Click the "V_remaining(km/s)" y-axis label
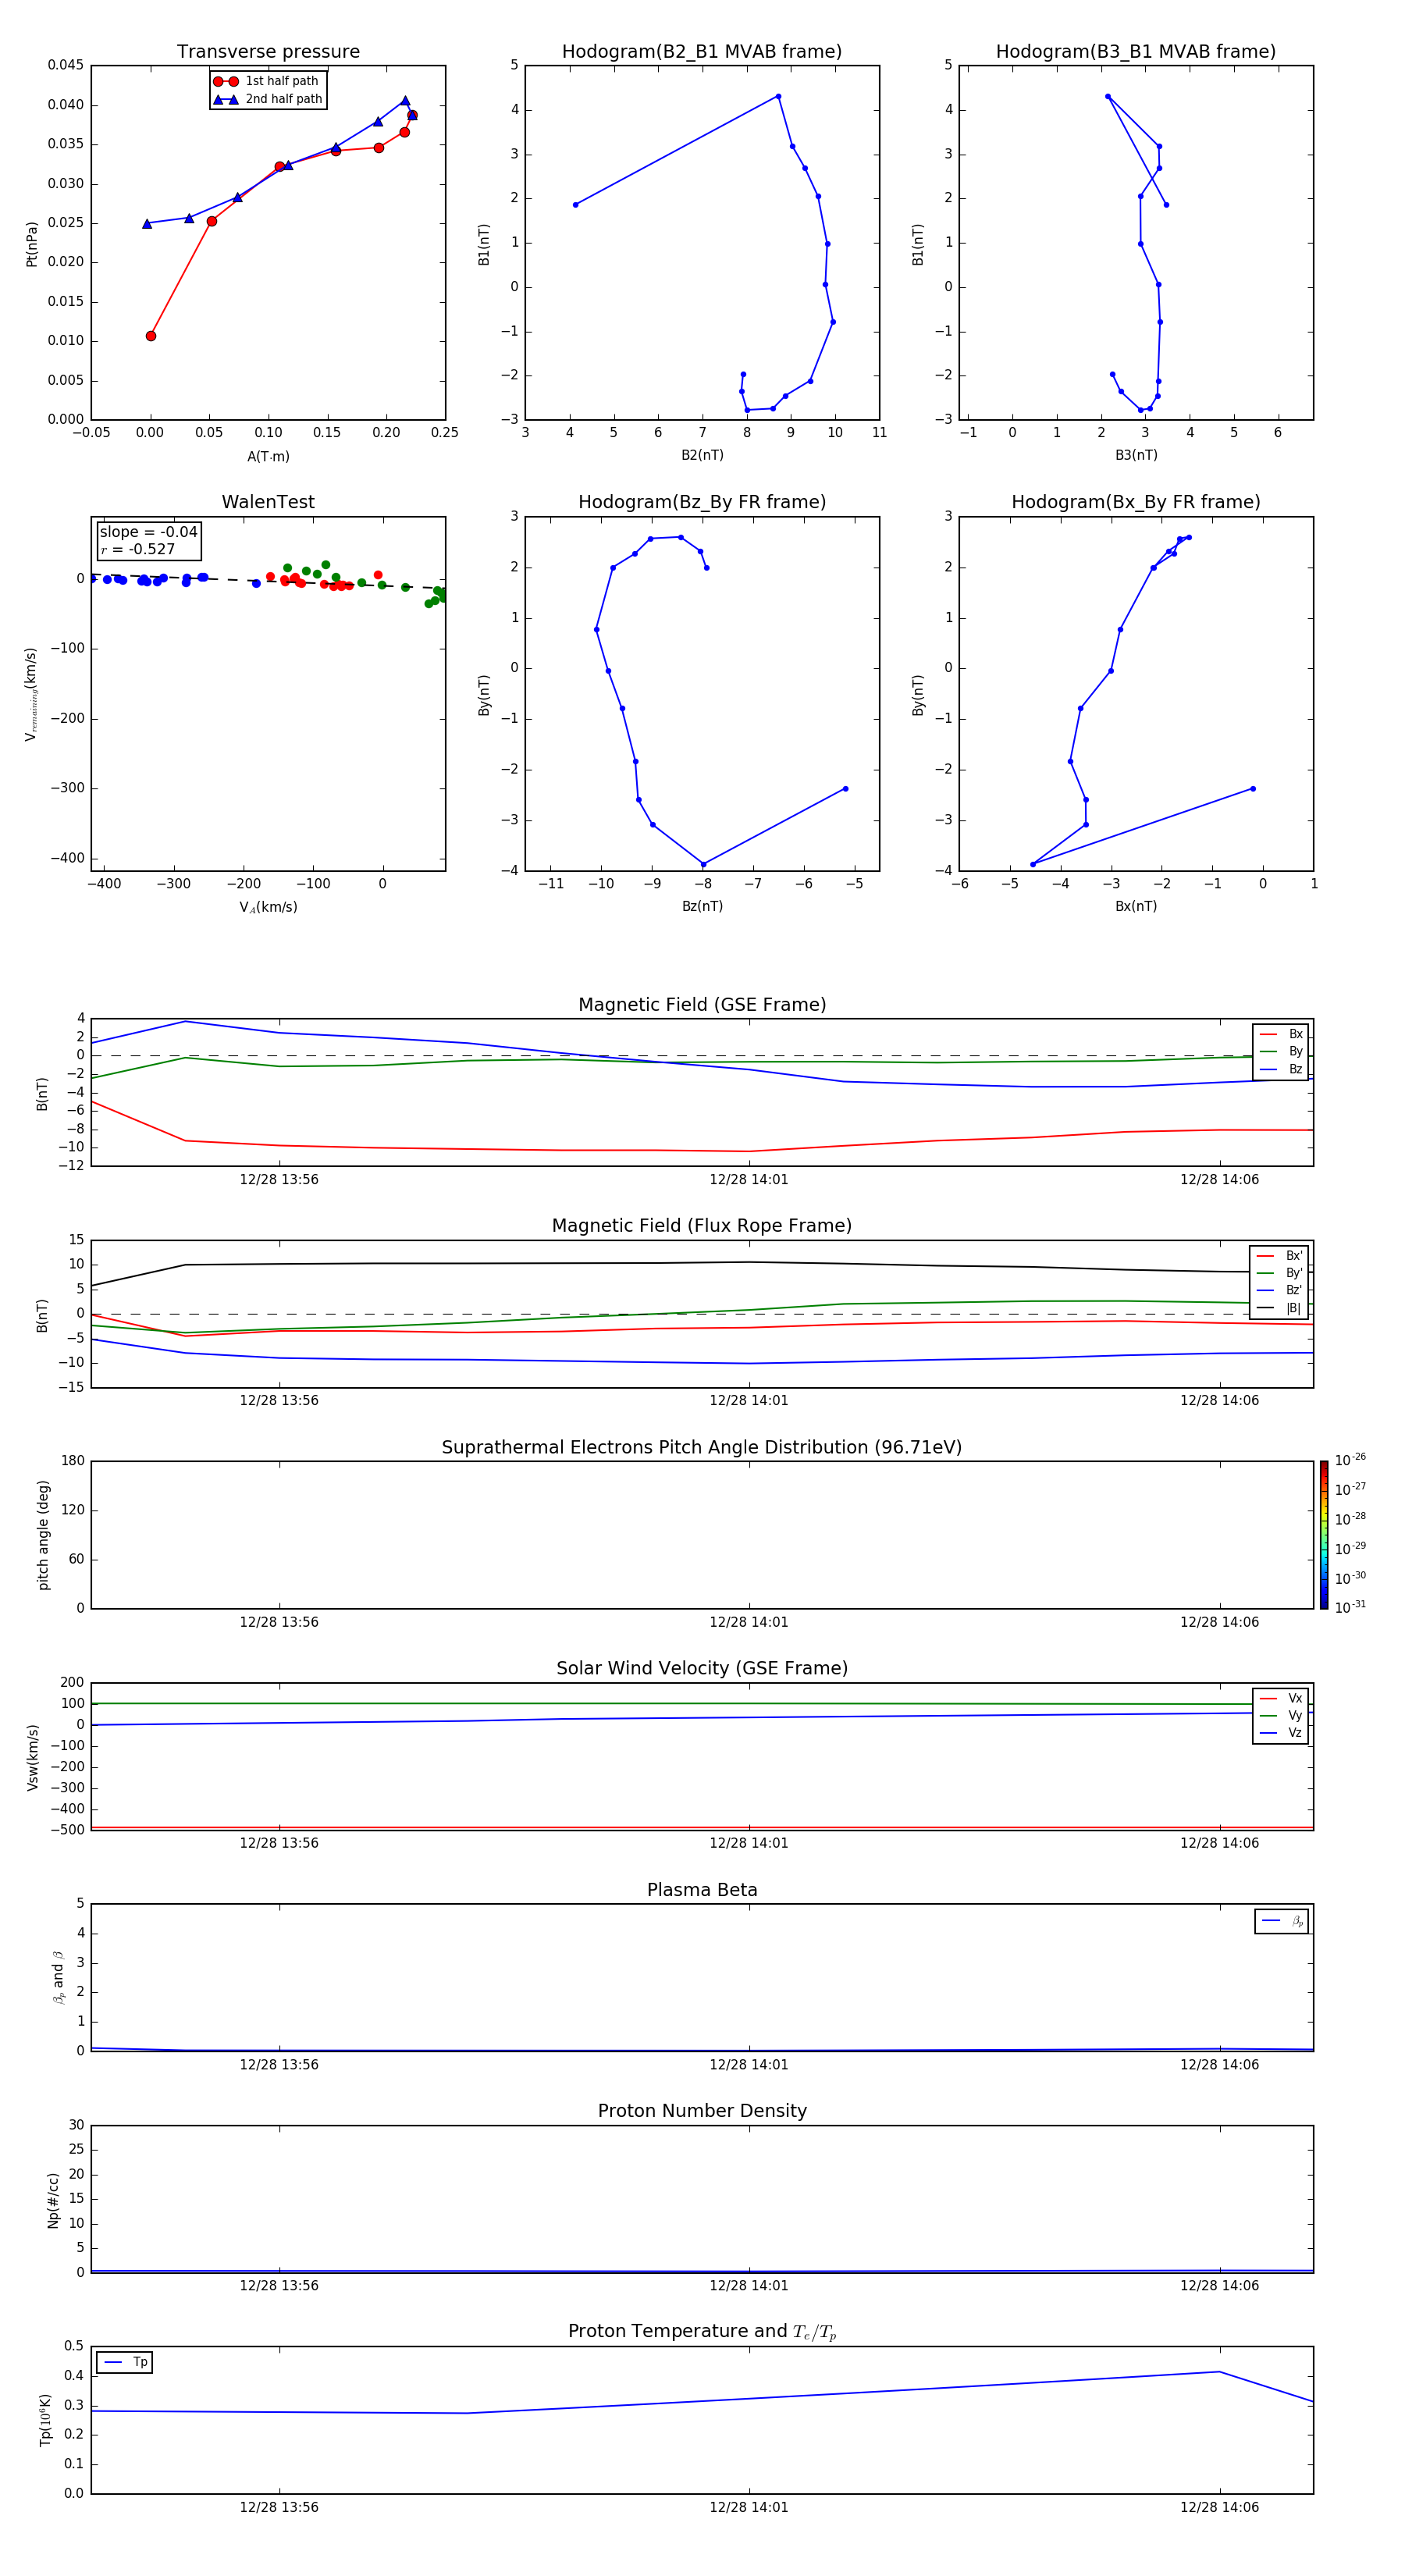 coord(31,694)
